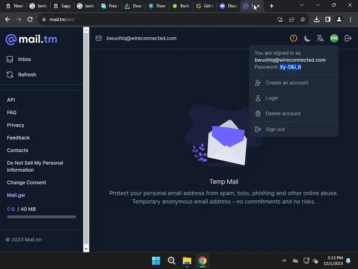
Task: Switch to the first New tab
Action: (x=15, y=6)
